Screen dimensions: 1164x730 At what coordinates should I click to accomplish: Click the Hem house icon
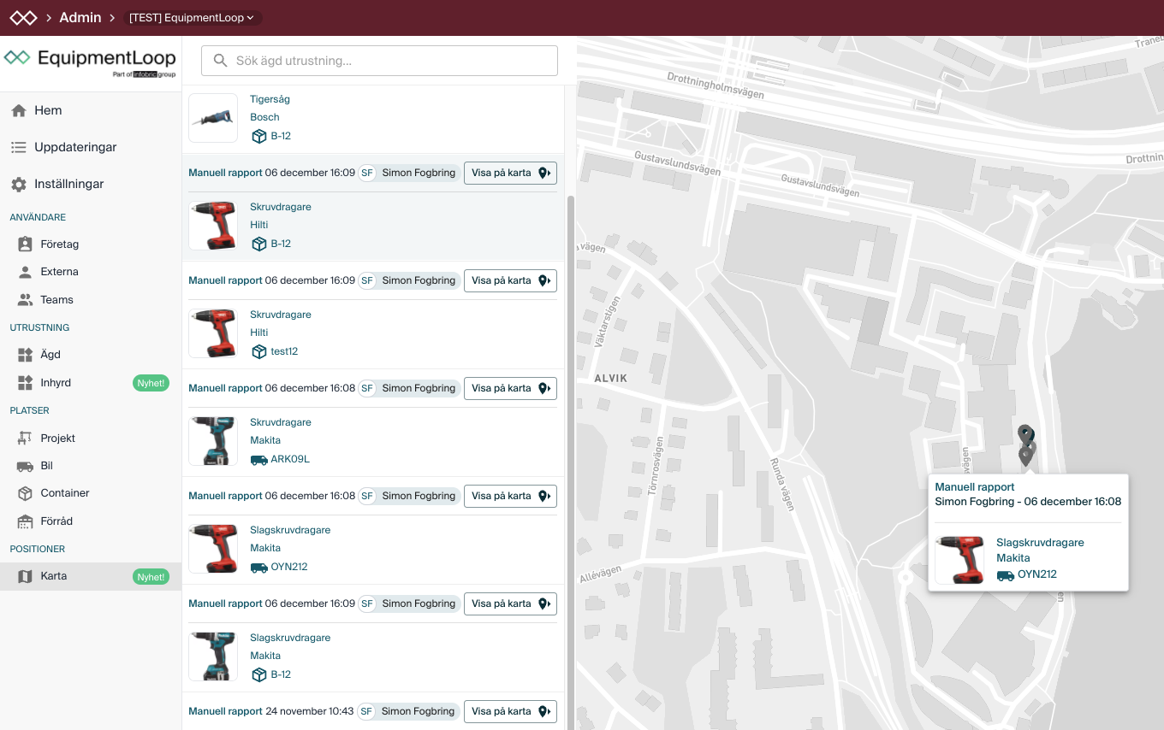click(19, 110)
